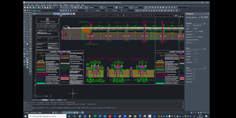Click the command line input field
236x118 pixels.
[104, 110]
